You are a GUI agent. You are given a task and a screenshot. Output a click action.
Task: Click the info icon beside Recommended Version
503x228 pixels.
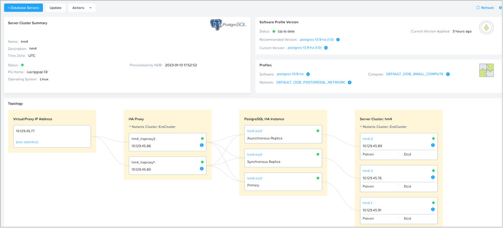pos(337,40)
